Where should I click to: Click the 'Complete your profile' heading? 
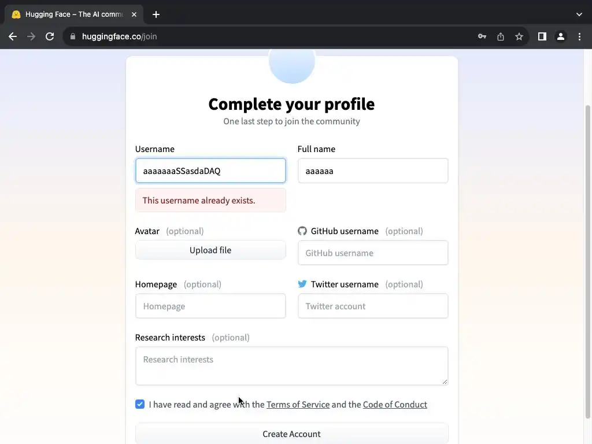click(291, 104)
